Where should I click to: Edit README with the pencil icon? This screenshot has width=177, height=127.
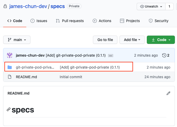(168, 93)
